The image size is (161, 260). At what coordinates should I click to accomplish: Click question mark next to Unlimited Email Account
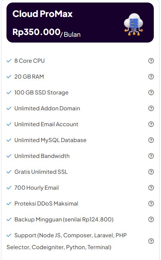151,124
